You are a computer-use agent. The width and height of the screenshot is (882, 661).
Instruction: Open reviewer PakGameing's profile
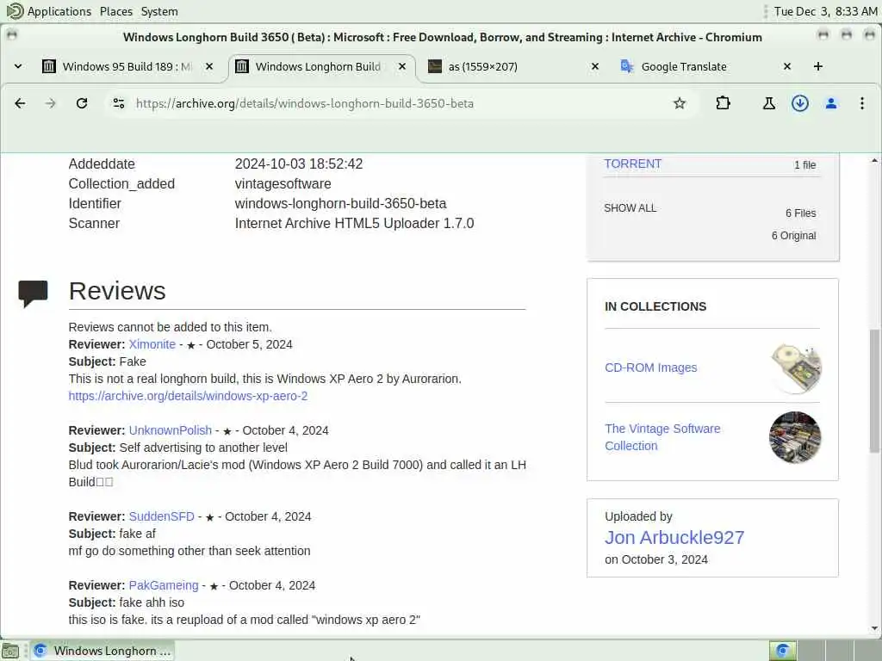pos(164,585)
